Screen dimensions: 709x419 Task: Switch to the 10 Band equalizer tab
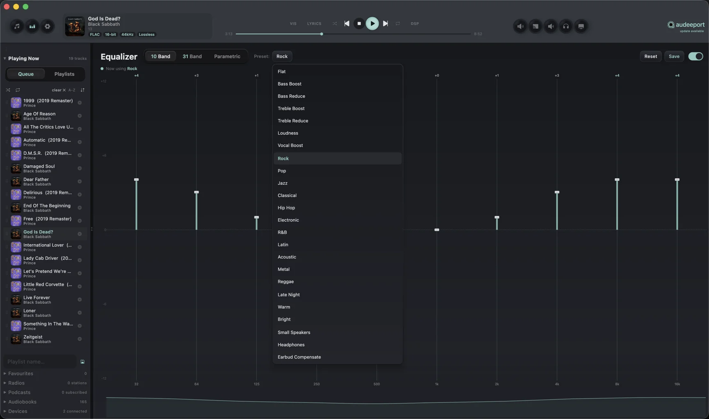click(x=160, y=56)
